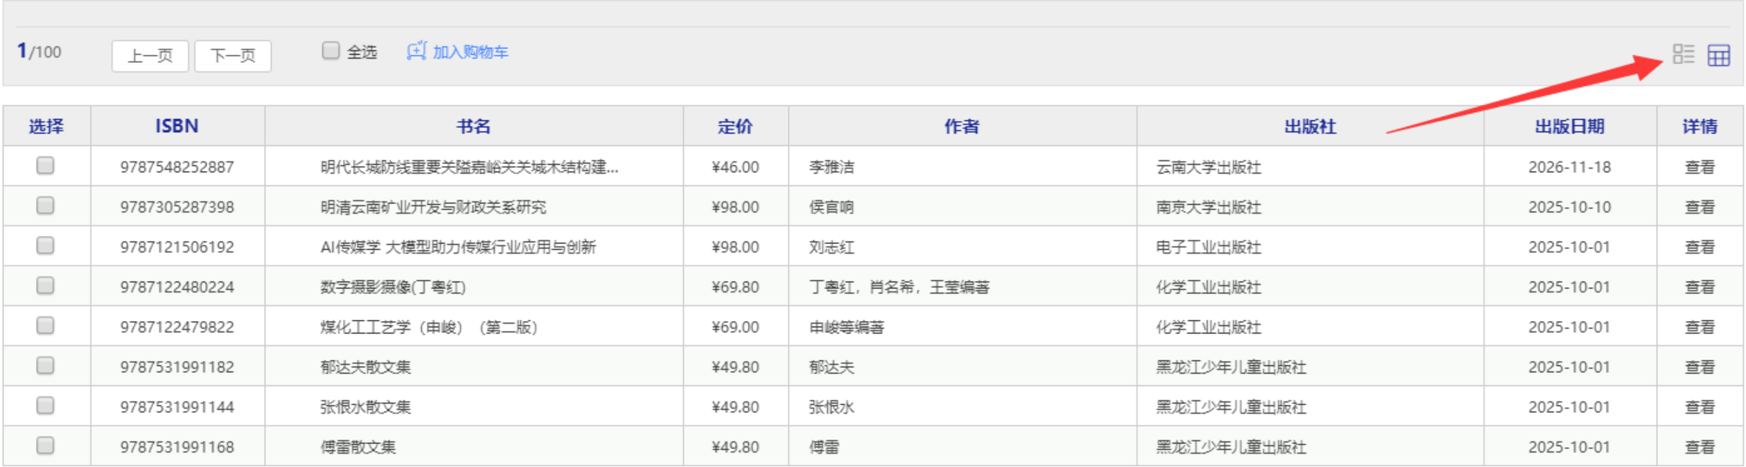Click the ISBN column header
The width and height of the screenshot is (1746, 467).
177,126
